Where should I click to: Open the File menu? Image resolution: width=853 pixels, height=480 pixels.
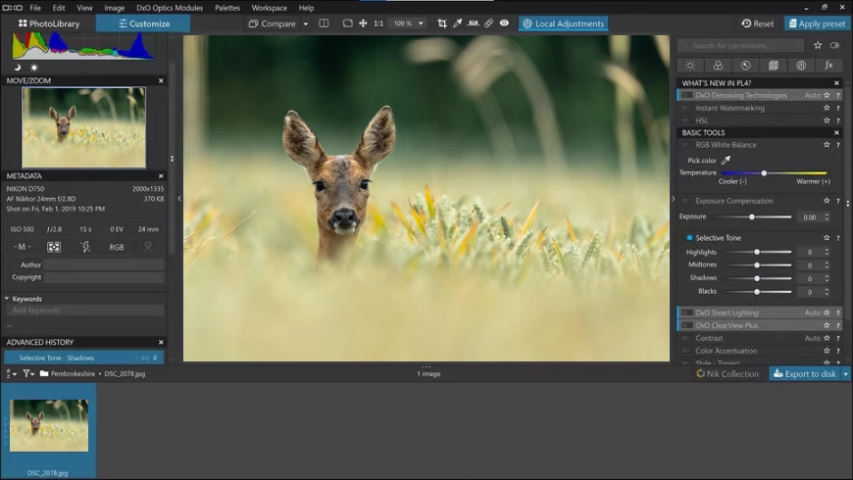click(x=35, y=8)
